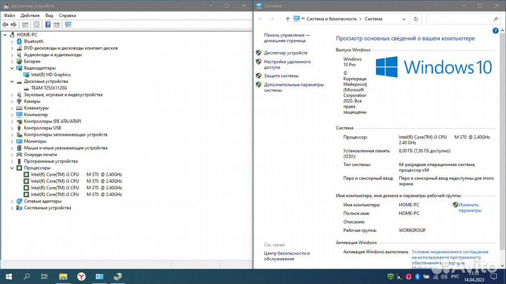Screen dimensions: 506x284
Task: Select the Компьютер category row
Action: [x=36, y=115]
